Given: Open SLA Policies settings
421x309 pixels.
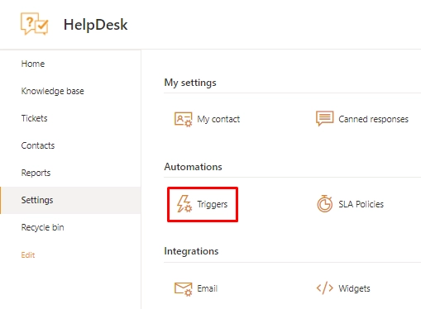Looking at the screenshot, I should 361,204.
